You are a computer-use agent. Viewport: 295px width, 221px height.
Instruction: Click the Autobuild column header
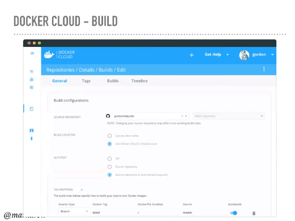click(x=234, y=205)
